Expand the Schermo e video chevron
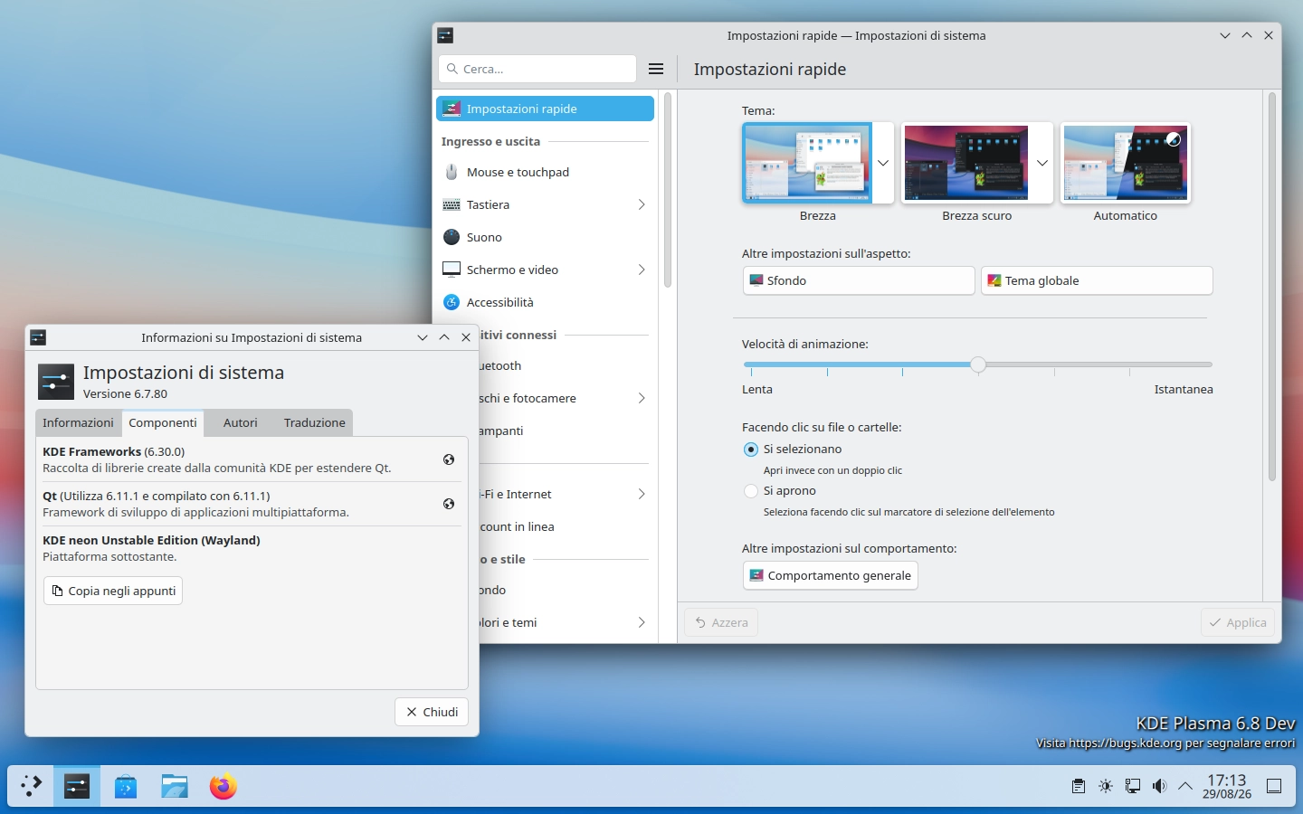The width and height of the screenshot is (1303, 814). tap(641, 270)
